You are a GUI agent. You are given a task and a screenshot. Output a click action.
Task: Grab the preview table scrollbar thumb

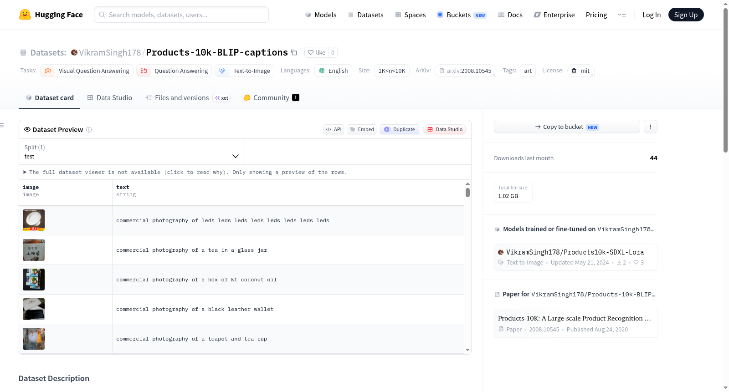[467, 193]
